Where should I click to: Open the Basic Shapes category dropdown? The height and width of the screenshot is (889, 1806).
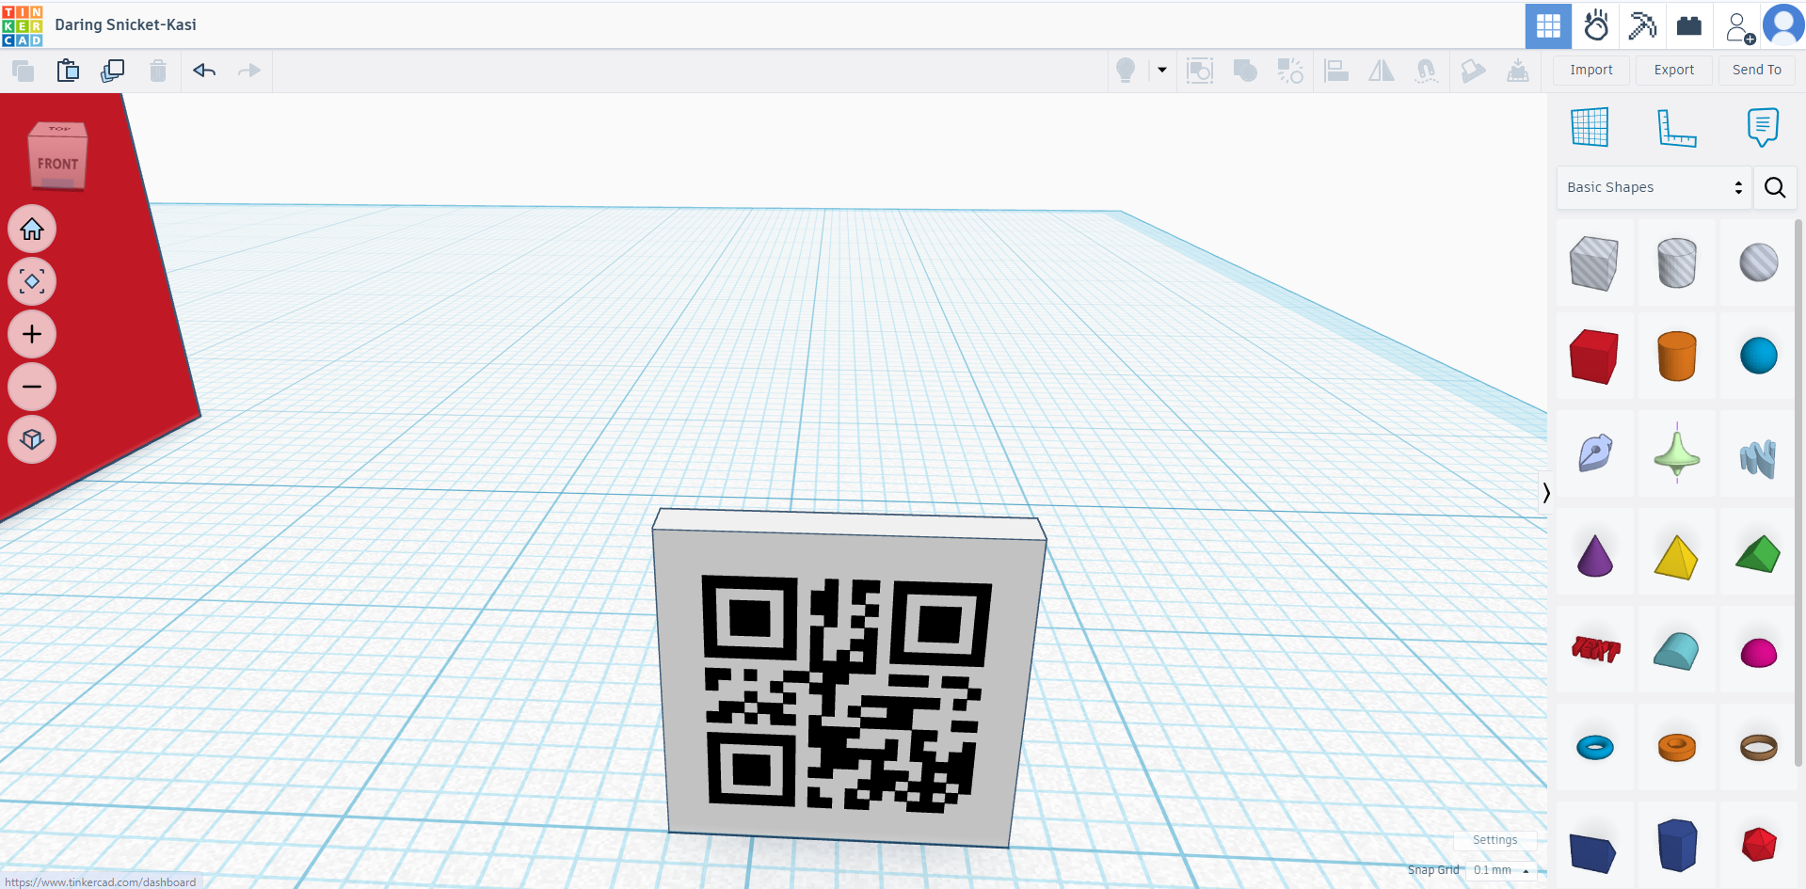[1654, 187]
